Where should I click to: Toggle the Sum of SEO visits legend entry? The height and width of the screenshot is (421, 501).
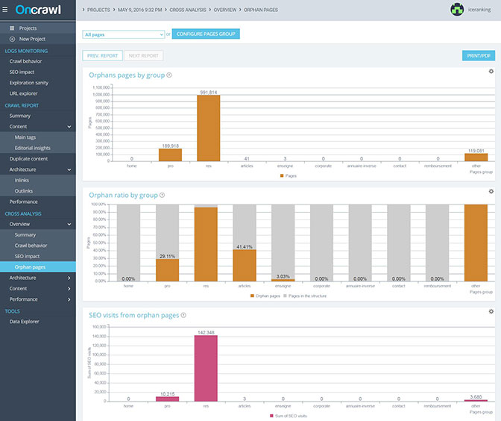click(x=289, y=416)
